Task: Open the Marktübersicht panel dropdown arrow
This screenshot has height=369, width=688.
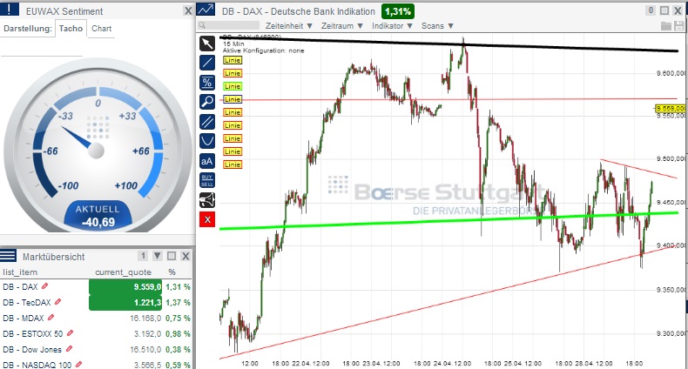Action: click(x=157, y=256)
